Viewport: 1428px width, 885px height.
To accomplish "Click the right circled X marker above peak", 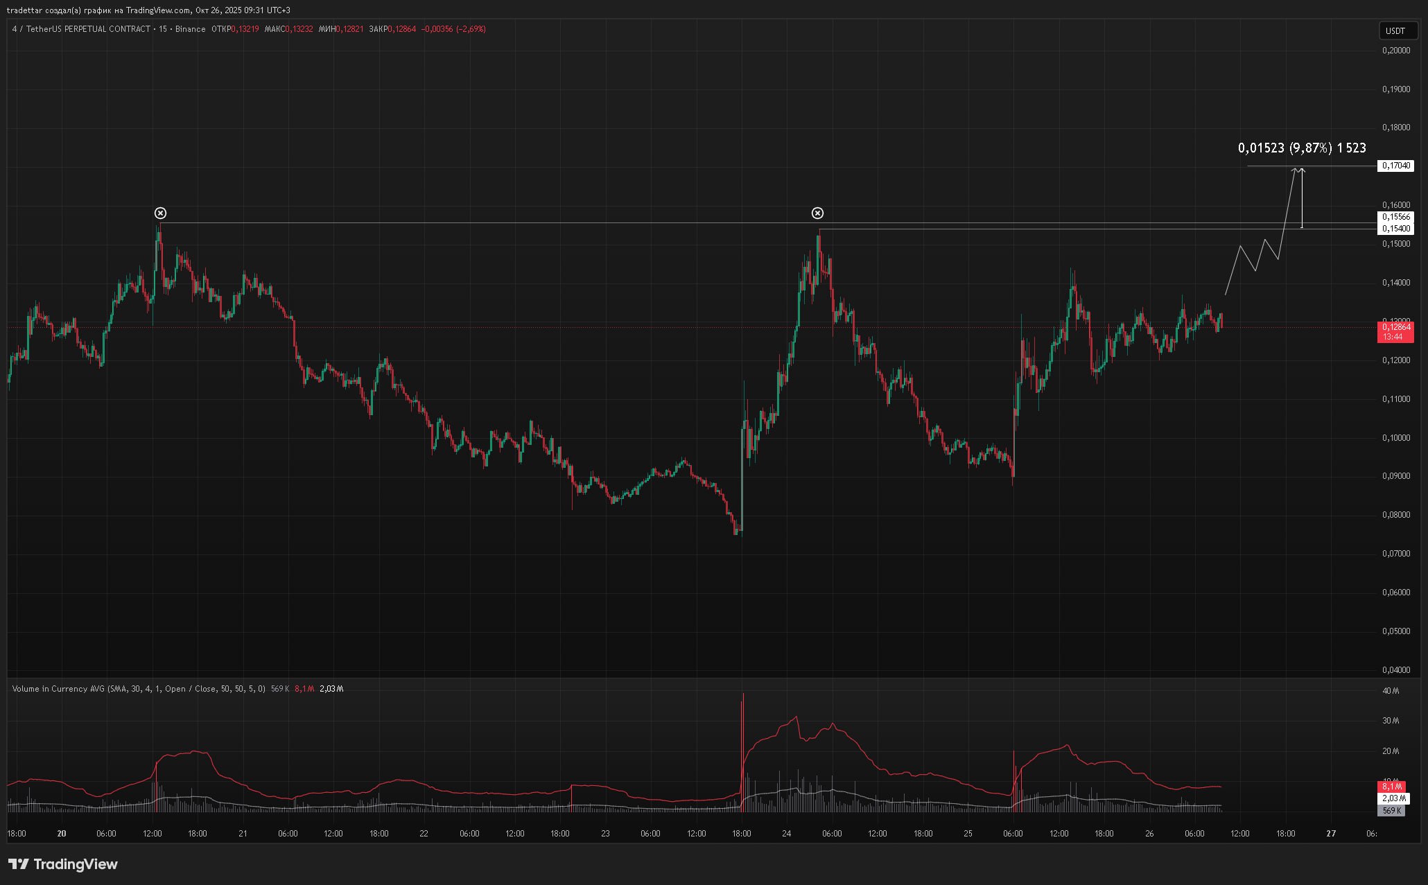I will click(x=817, y=213).
